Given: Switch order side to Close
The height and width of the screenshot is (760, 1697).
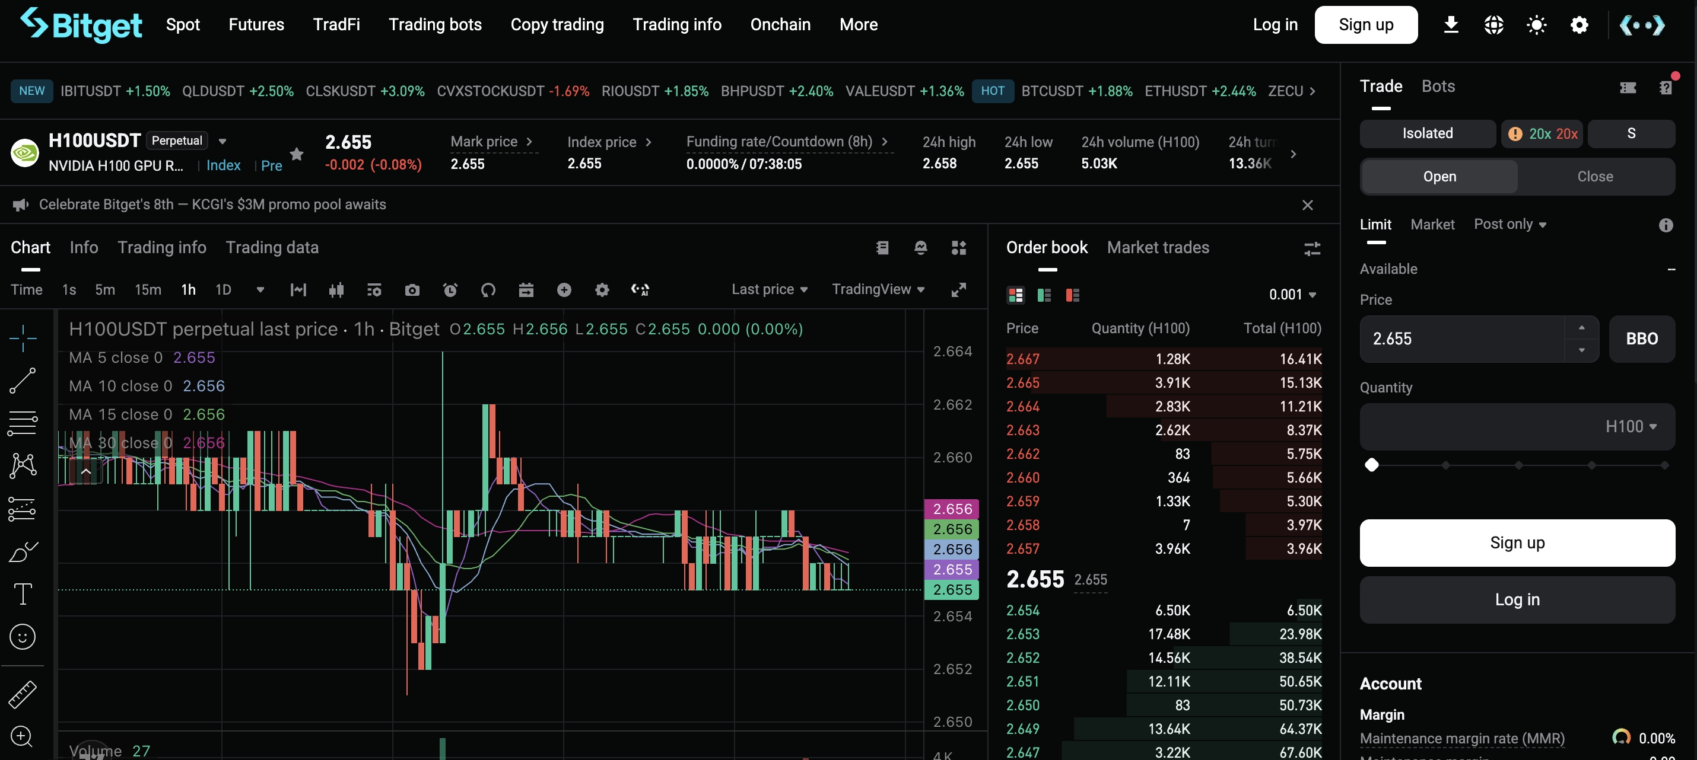Looking at the screenshot, I should pos(1595,176).
